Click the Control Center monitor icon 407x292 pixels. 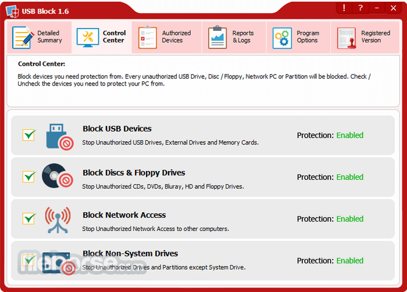[88, 37]
